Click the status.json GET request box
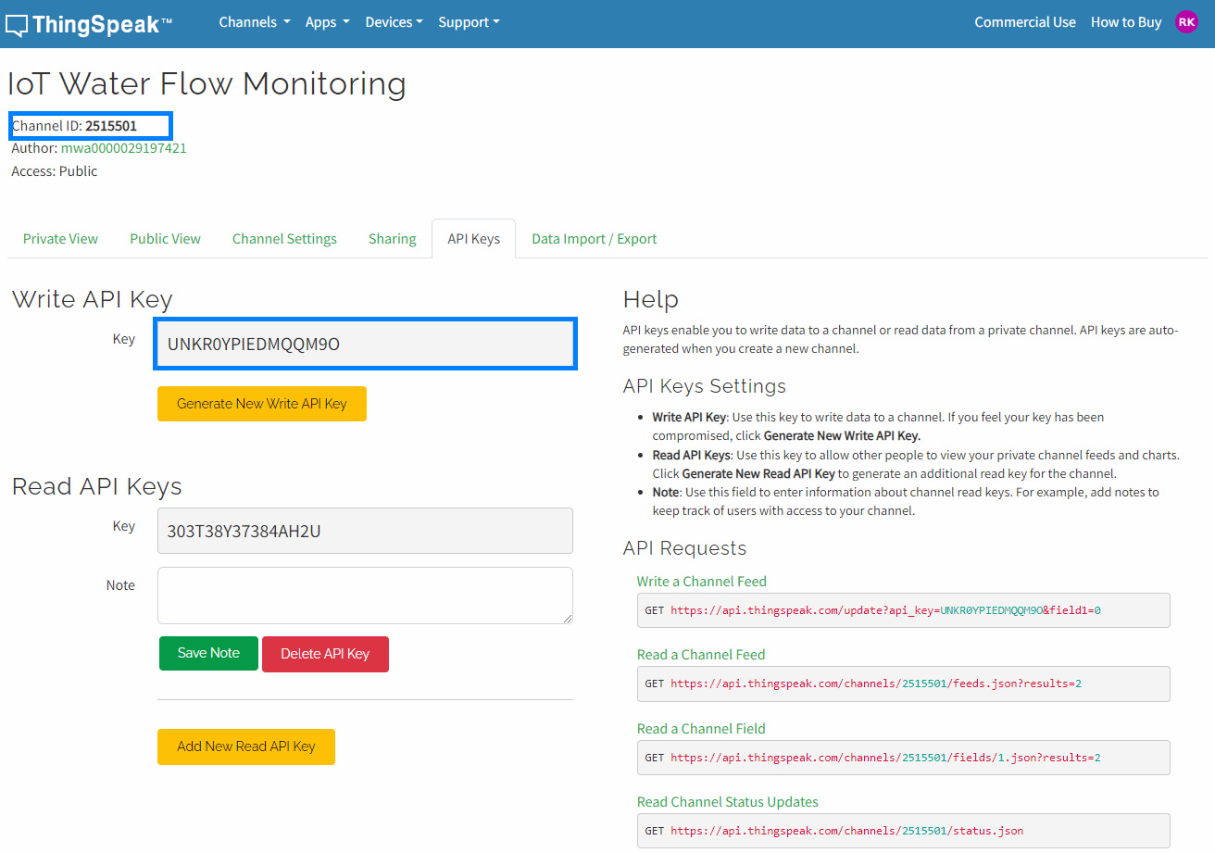 coord(904,831)
